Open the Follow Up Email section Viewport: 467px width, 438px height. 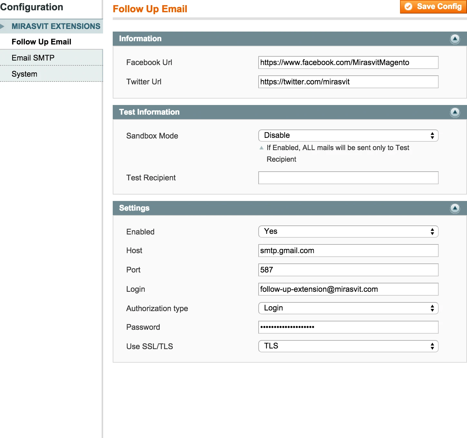[x=41, y=42]
